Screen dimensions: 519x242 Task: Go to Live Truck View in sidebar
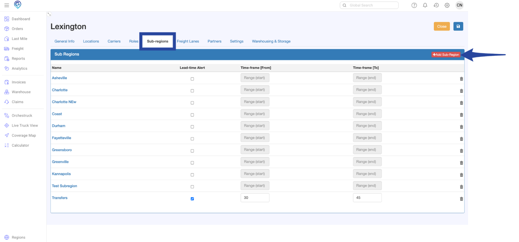25,126
